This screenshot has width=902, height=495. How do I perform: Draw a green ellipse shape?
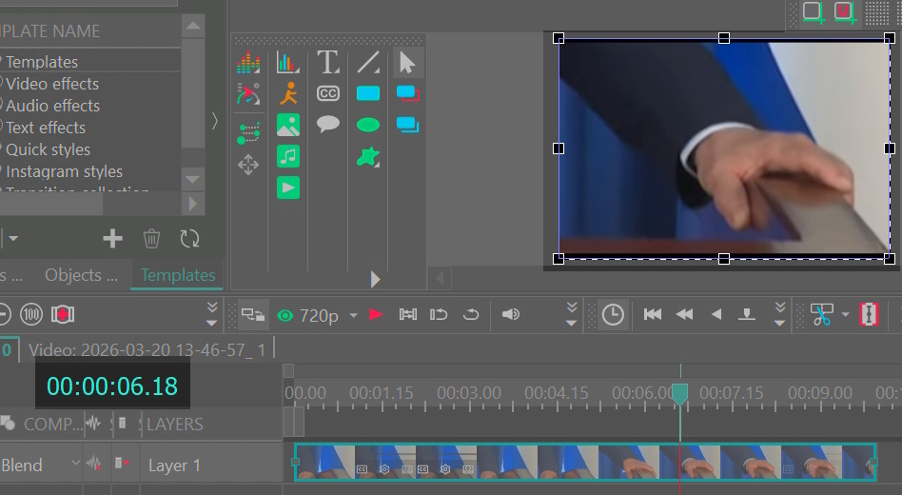pos(368,125)
